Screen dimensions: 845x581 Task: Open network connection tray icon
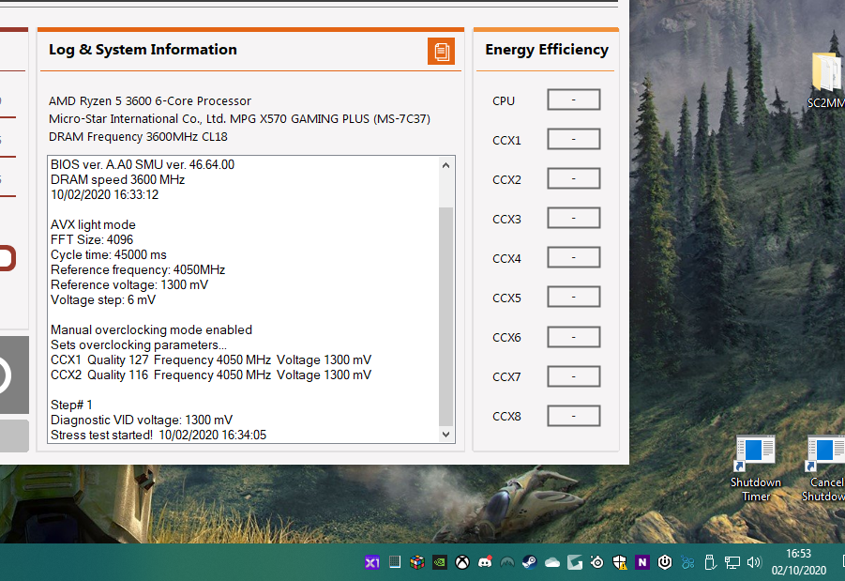(x=732, y=562)
